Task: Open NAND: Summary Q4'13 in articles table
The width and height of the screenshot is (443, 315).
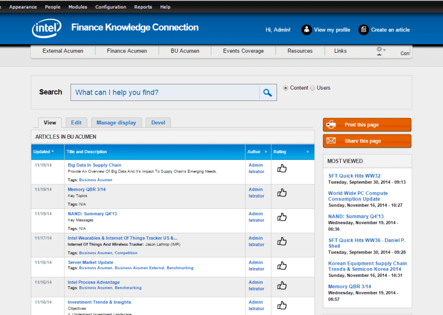Action: click(x=92, y=214)
